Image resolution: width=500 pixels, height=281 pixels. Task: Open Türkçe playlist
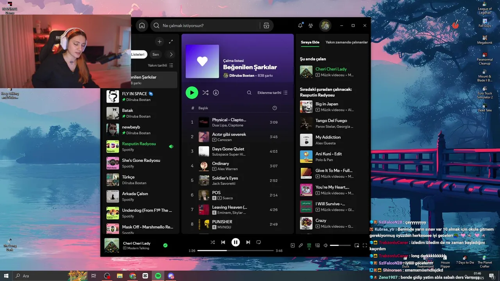[x=141, y=180]
